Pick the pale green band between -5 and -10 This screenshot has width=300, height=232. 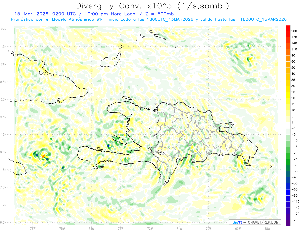click(x=288, y=138)
